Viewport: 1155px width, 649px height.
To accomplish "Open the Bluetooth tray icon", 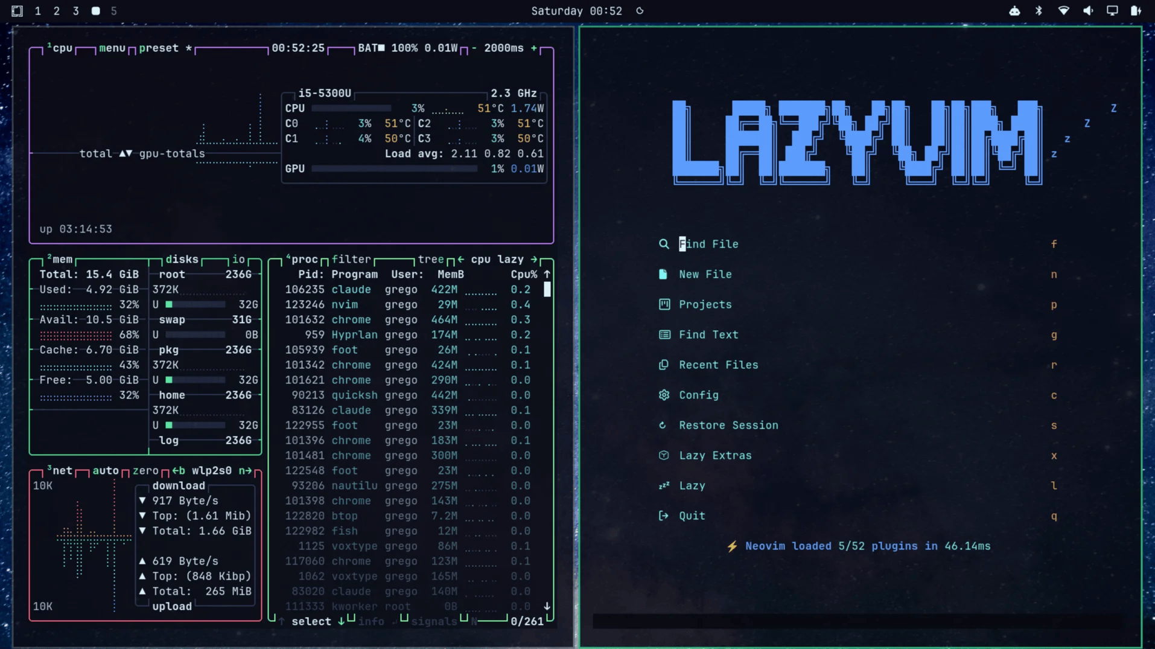I will pos(1039,11).
